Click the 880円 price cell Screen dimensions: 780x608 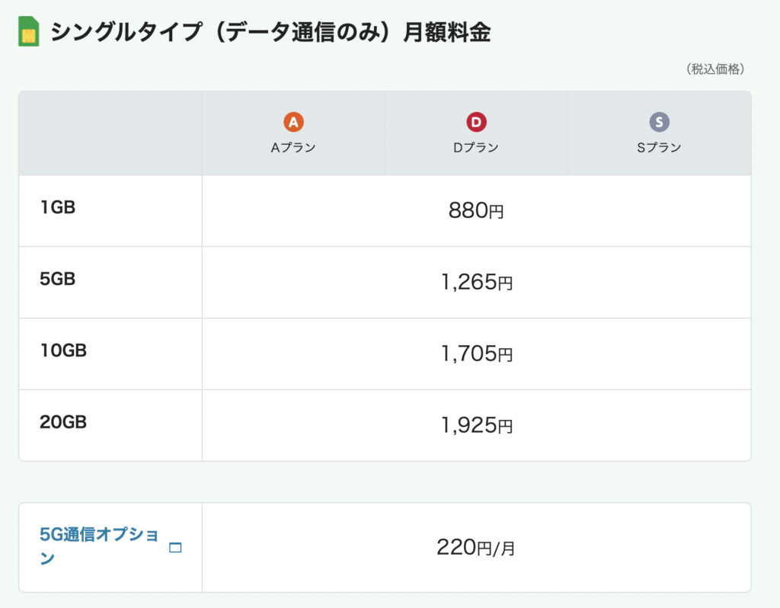tap(476, 211)
